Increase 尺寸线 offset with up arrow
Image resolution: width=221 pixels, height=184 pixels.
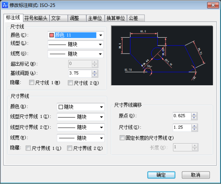pos(195,126)
